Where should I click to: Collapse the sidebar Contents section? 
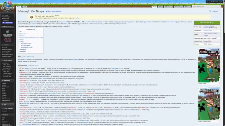point(8,115)
